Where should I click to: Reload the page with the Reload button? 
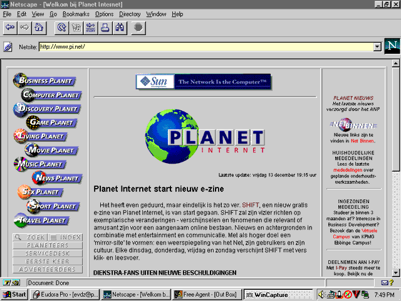click(61, 28)
